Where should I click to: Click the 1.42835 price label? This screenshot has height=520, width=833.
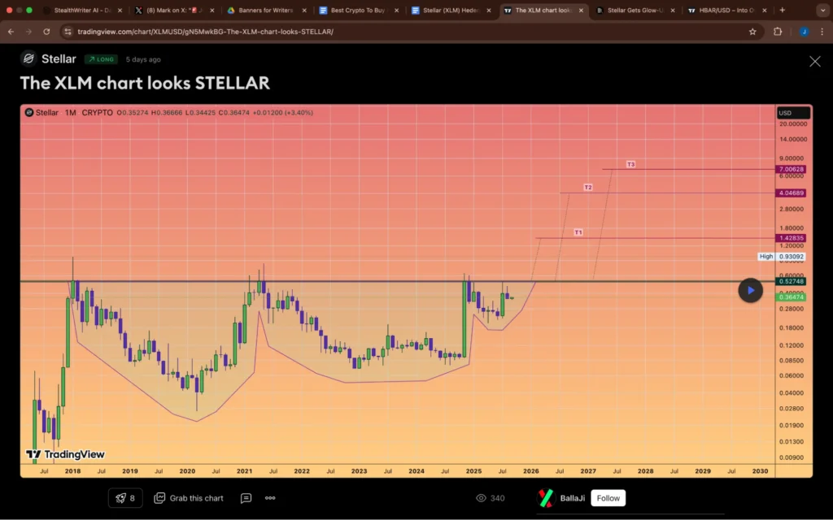pos(791,238)
